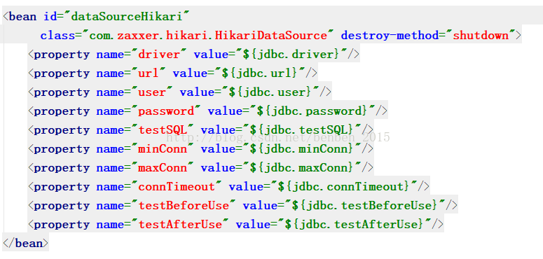Click the property name "testBeforeUse"
This screenshot has height=259, width=543.
pos(184,206)
